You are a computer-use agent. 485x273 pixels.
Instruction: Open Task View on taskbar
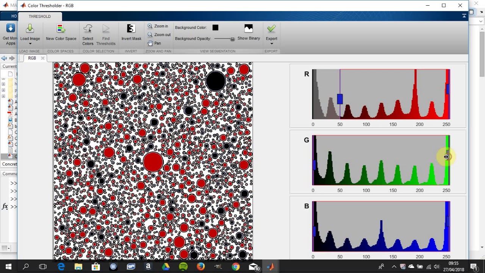pos(43,267)
